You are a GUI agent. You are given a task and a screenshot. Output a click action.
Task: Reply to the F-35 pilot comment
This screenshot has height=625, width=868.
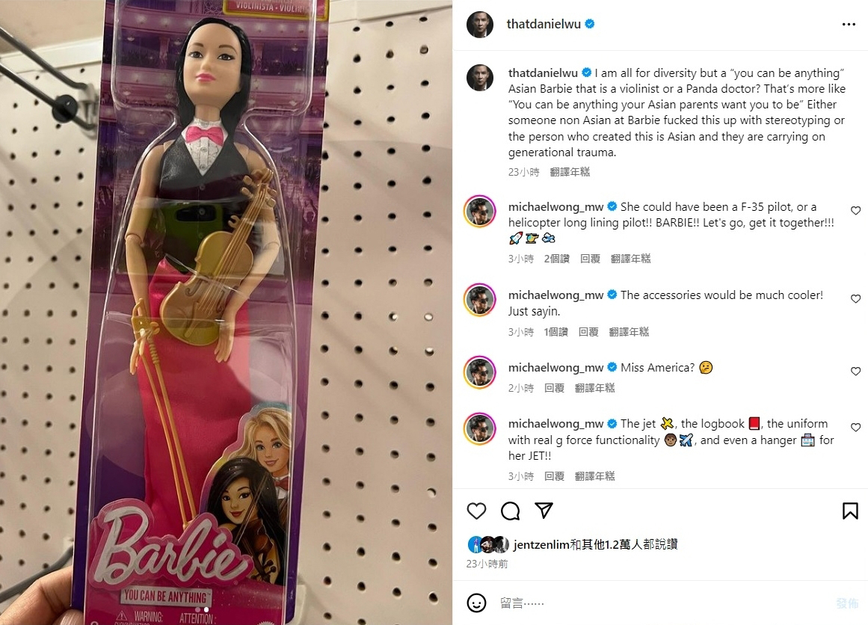[590, 259]
